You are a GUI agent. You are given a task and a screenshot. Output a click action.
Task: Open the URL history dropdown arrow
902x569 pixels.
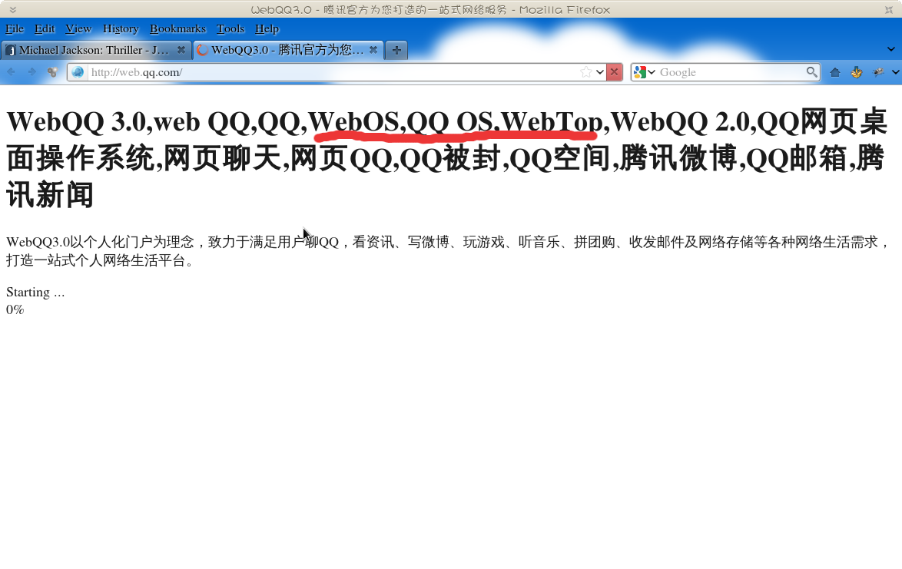click(x=600, y=72)
